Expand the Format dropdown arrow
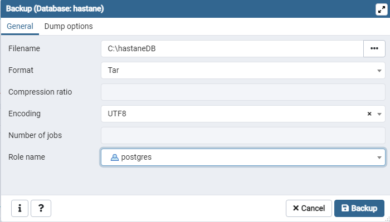Image resolution: width=390 pixels, height=222 pixels. [379, 71]
